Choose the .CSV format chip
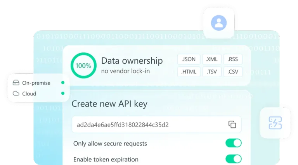This screenshot has height=165, width=298. 233,72
